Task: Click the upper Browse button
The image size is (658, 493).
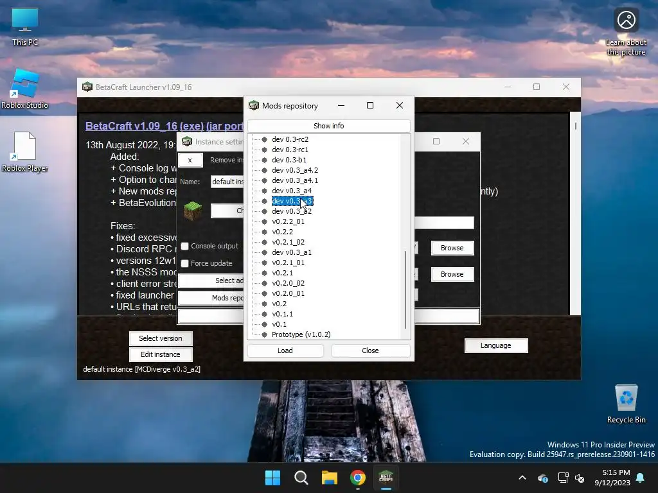Action: [x=452, y=248]
